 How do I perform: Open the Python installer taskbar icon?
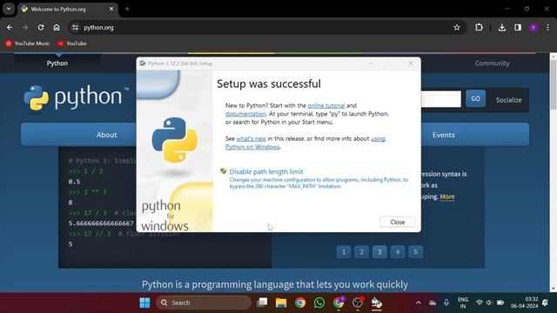377,303
